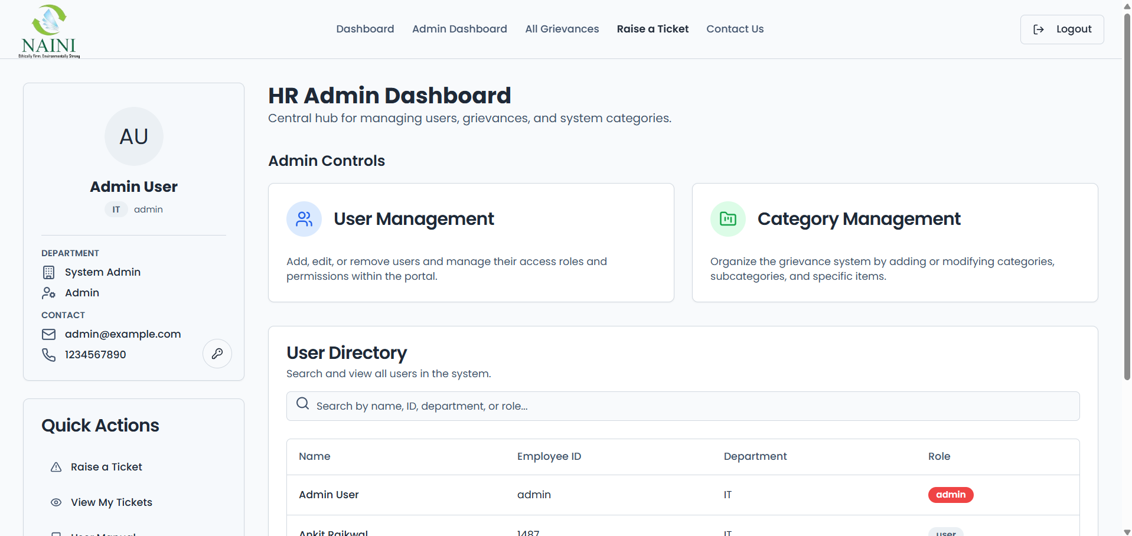Image resolution: width=1132 pixels, height=536 pixels.
Task: Click the Category Management folder icon
Action: tap(728, 218)
